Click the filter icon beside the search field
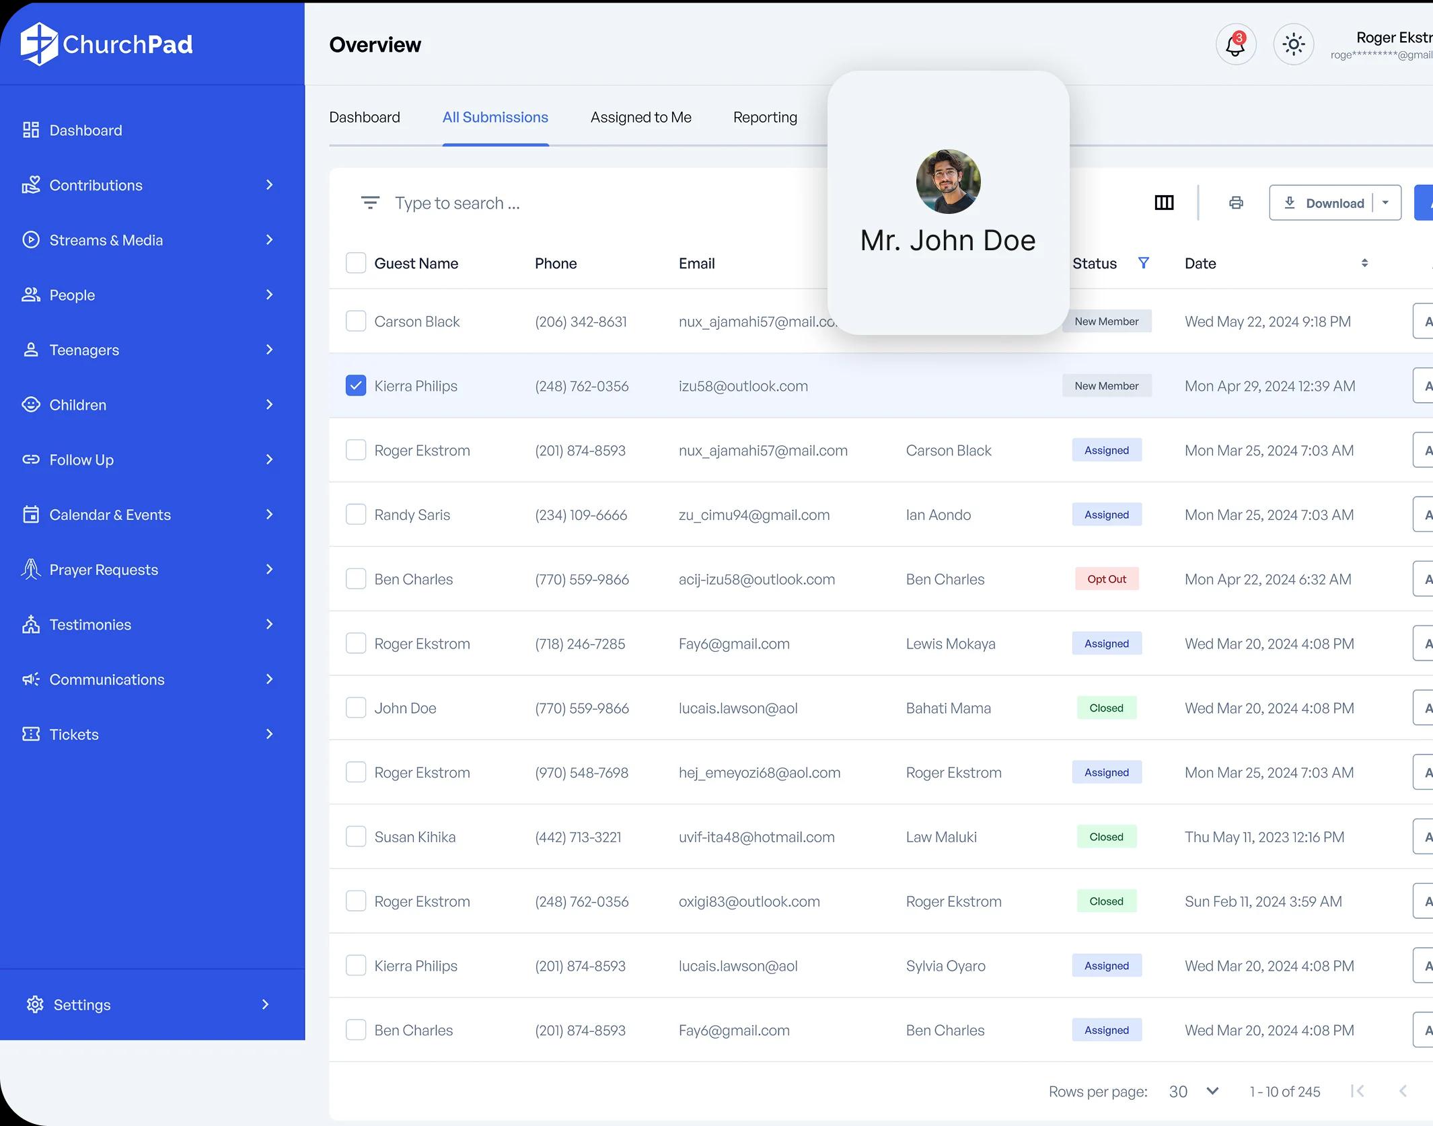The width and height of the screenshot is (1433, 1126). coord(370,202)
